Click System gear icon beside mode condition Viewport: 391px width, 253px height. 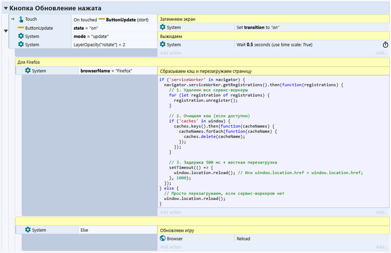coord(21,36)
